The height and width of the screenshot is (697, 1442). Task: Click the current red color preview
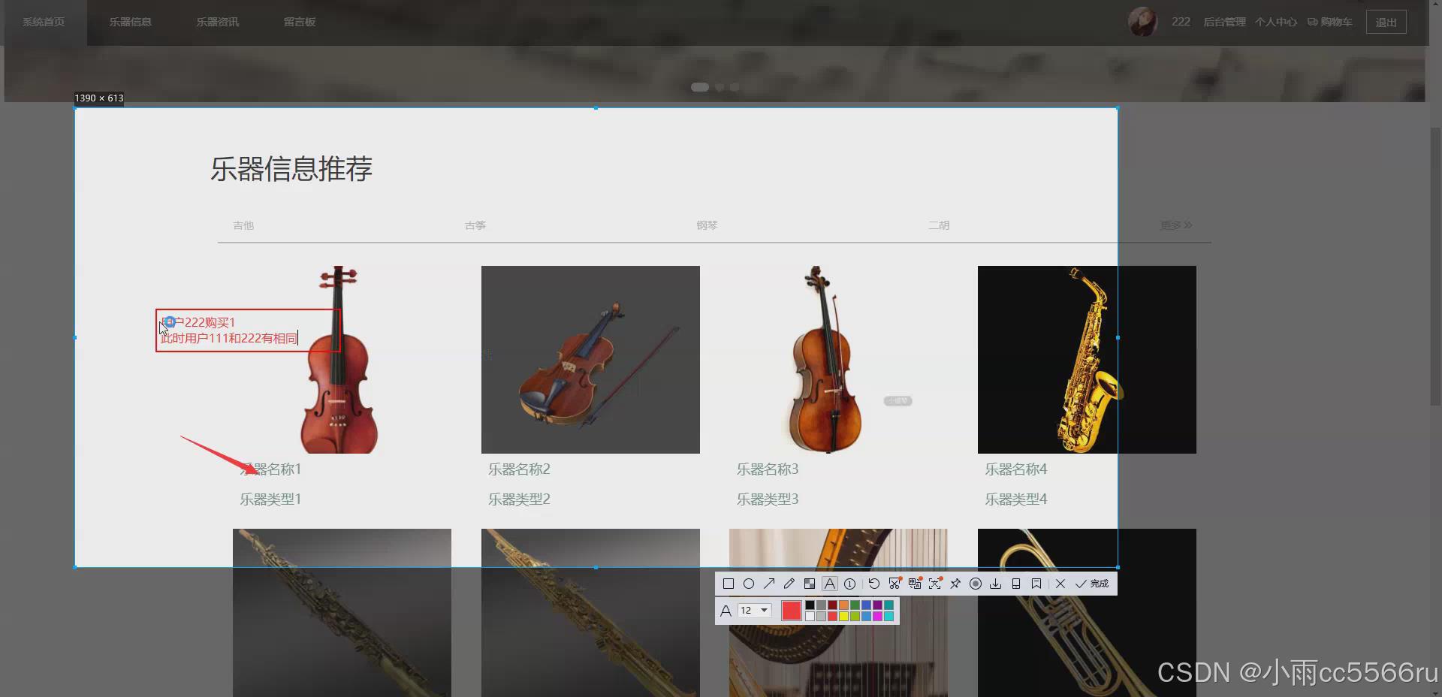tap(792, 611)
